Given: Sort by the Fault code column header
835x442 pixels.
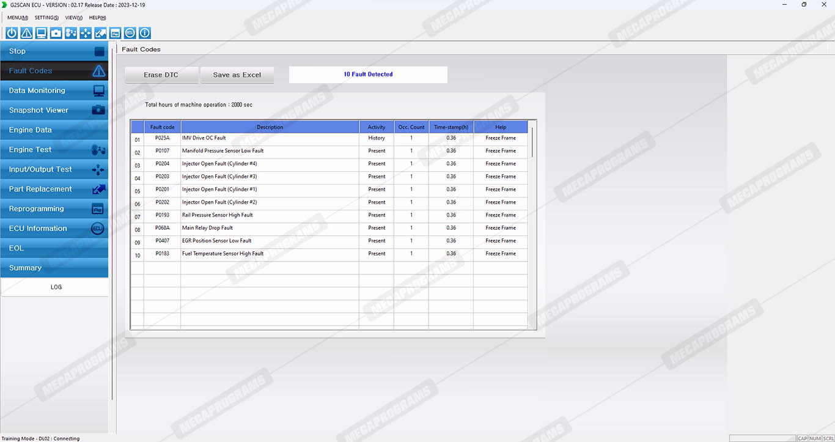Looking at the screenshot, I should click(x=162, y=127).
